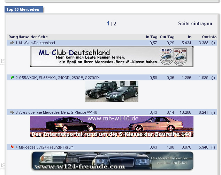The image size is (221, 175).
Task: Click the Name der Seite column header
Action: point(33,37)
